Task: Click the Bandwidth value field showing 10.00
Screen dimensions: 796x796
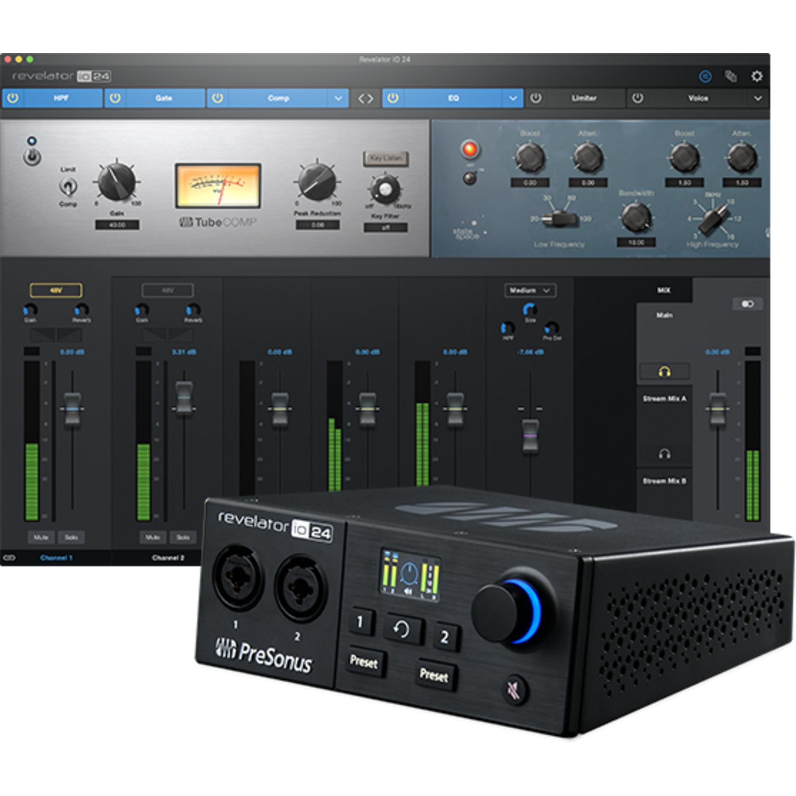Action: [636, 242]
